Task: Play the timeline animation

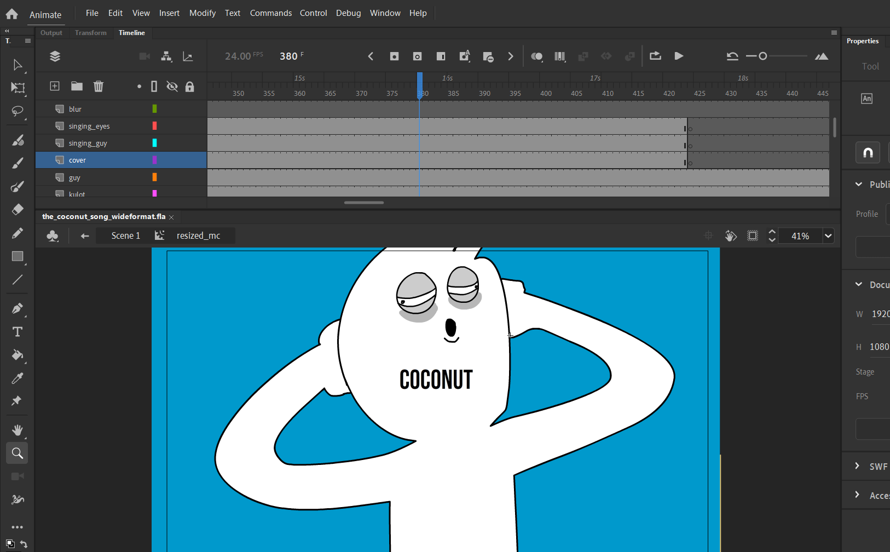Action: 679,56
